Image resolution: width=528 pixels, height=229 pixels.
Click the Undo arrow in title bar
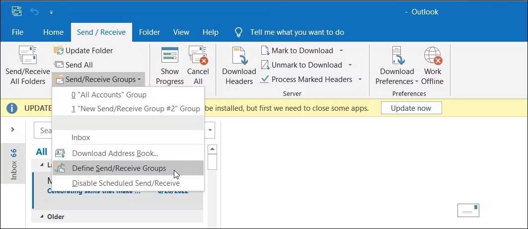click(34, 11)
